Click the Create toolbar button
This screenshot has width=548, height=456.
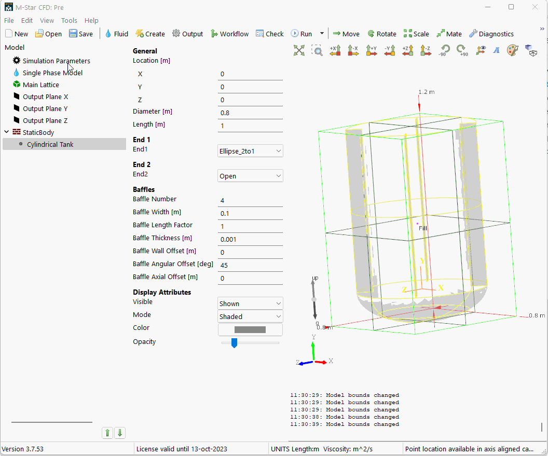point(150,34)
